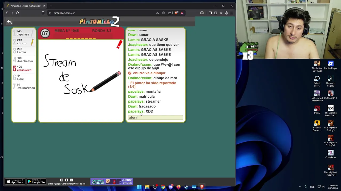Image resolution: width=341 pixels, height=191 pixels.
Task: Click the Windows Start button
Action: pyautogui.click(x=139, y=187)
